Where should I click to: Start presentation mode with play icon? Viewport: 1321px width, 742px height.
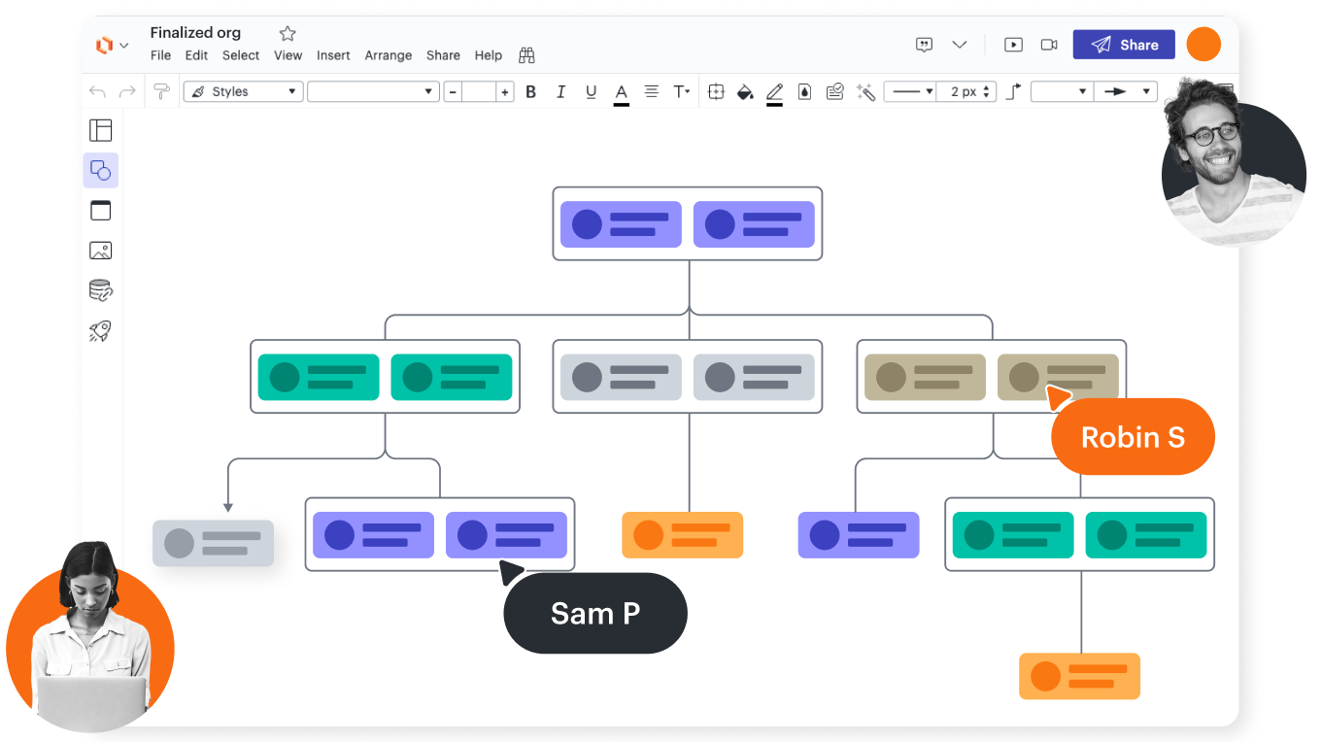(x=1013, y=45)
